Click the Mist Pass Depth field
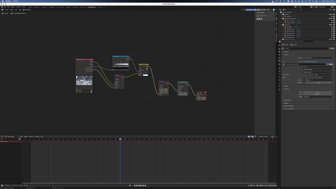 tap(317, 94)
